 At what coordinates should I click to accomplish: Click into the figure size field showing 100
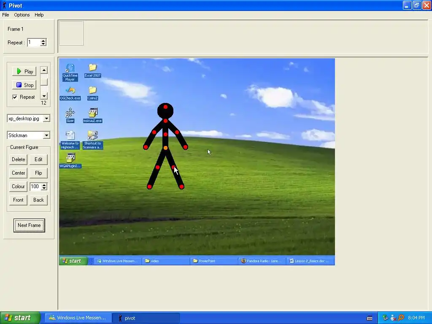point(35,186)
